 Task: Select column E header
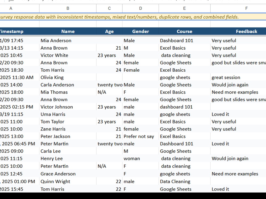click(x=184, y=8)
